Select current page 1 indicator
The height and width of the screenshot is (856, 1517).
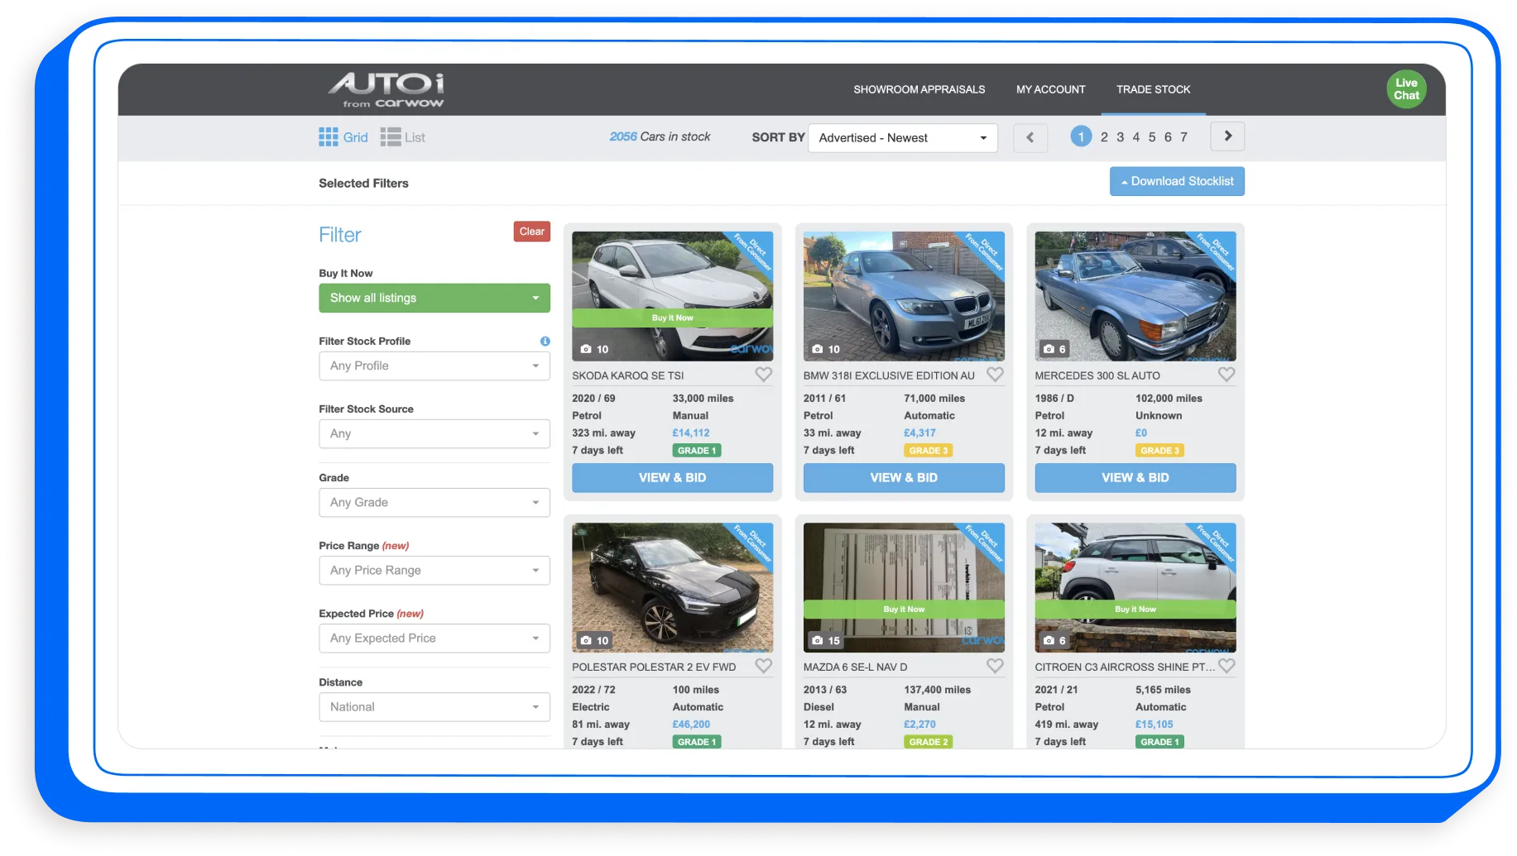pyautogui.click(x=1081, y=136)
